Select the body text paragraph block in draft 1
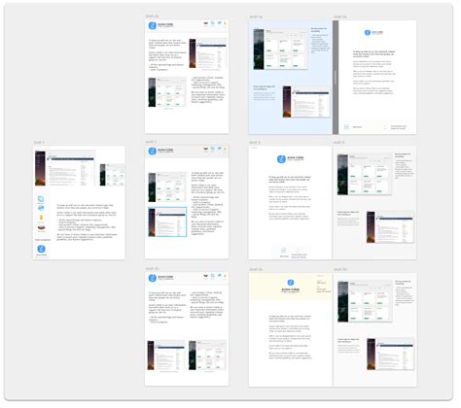Screen dimensions: 461x408 pos(87,221)
